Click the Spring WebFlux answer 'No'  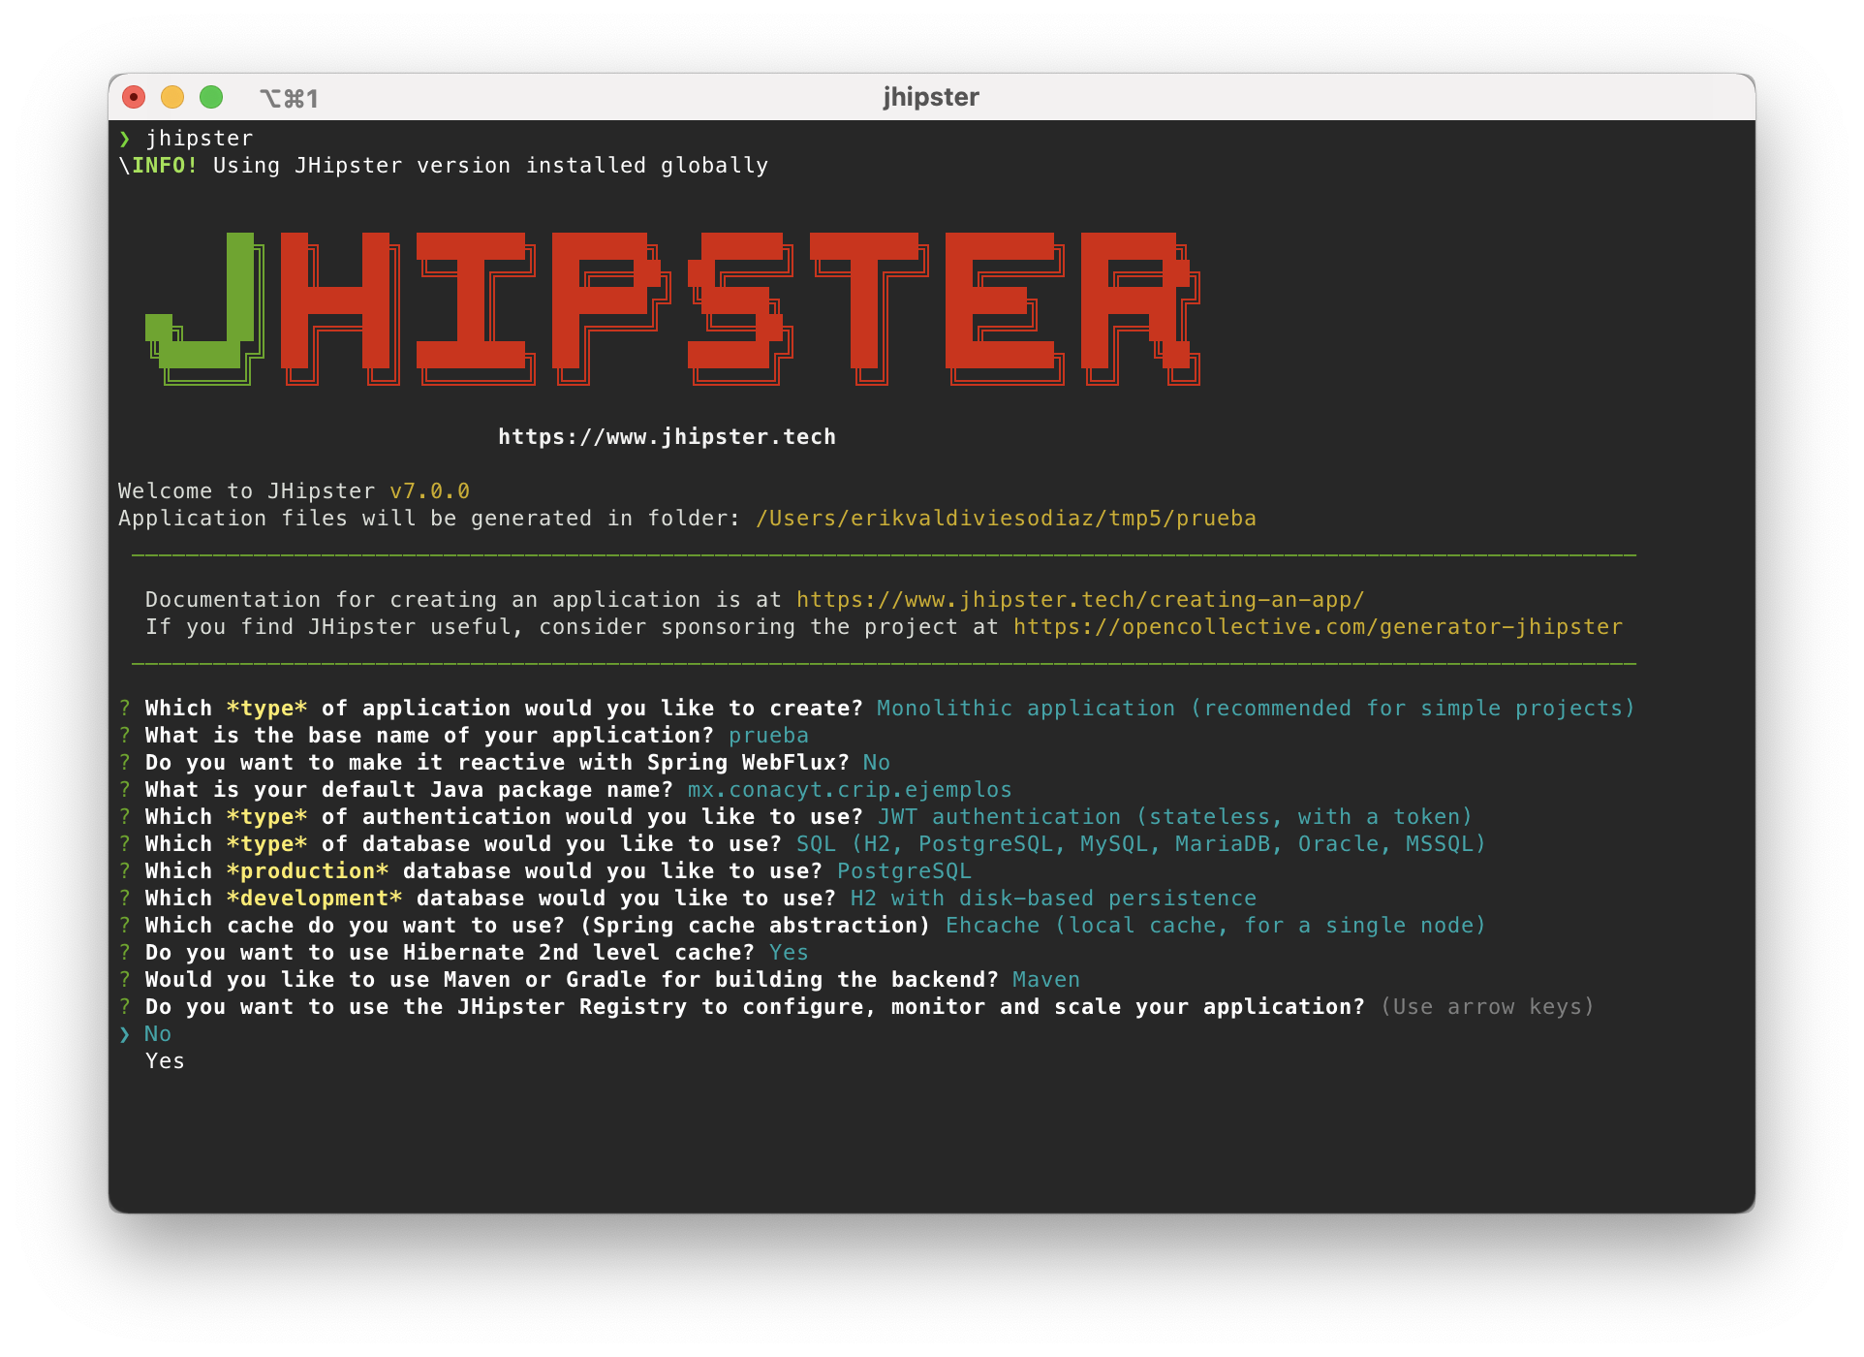(x=877, y=763)
